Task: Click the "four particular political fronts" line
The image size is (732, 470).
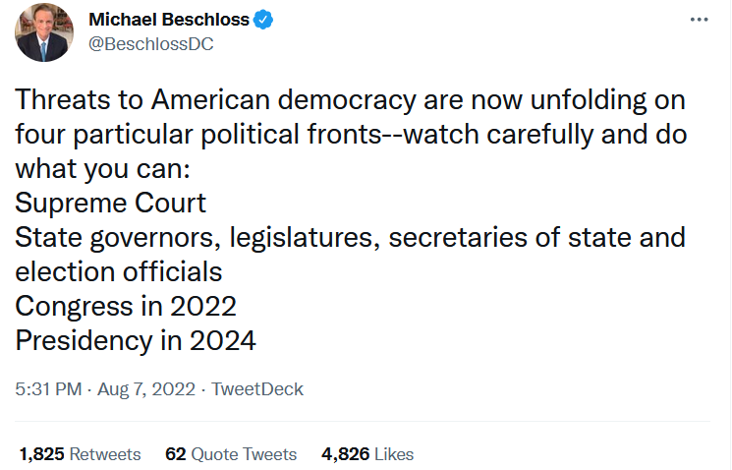Action: tap(350, 135)
